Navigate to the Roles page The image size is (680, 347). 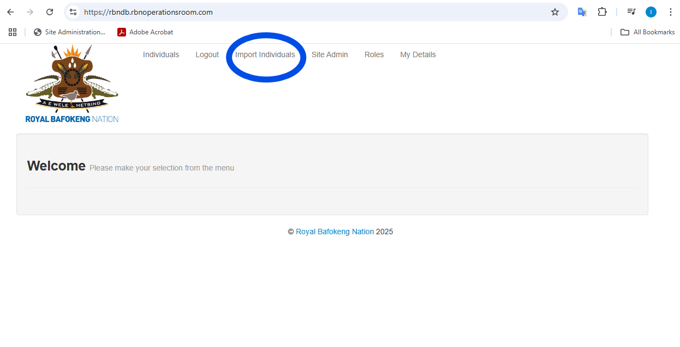pyautogui.click(x=374, y=54)
